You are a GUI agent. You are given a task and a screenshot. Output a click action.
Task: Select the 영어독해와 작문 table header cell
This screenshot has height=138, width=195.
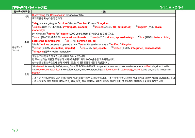(x=22, y=12)
